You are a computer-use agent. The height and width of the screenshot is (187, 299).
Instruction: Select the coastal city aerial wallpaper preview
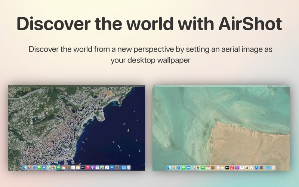click(x=77, y=128)
